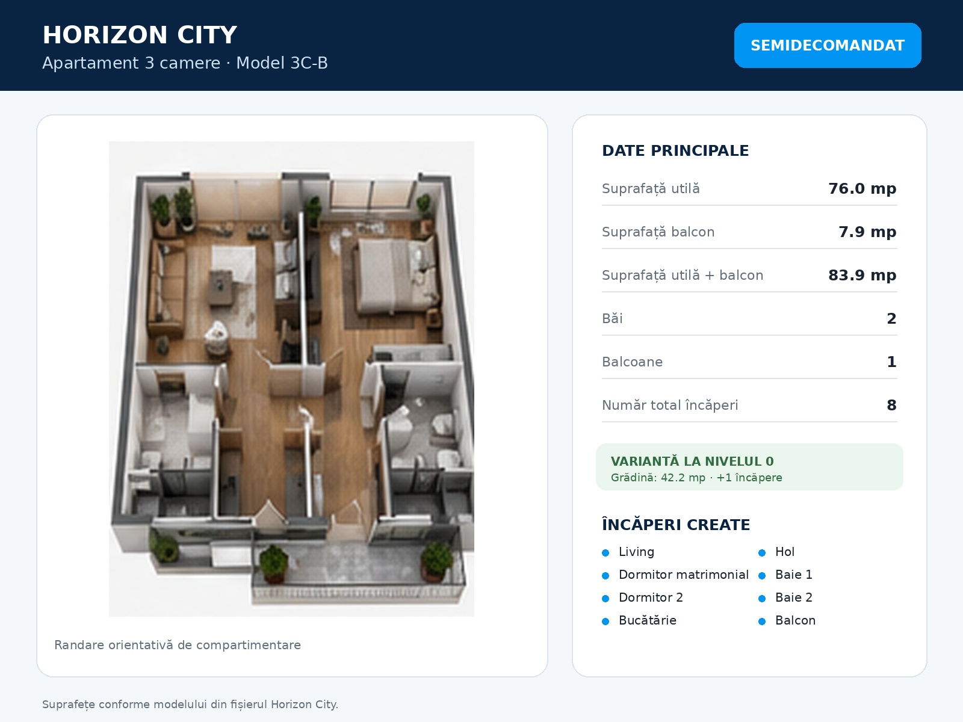The height and width of the screenshot is (722, 963).
Task: Click the value '7.9 mp'
Action: pos(867,232)
